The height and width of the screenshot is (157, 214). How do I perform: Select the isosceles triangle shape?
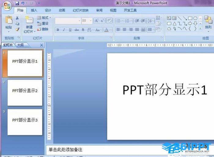pos(175,24)
